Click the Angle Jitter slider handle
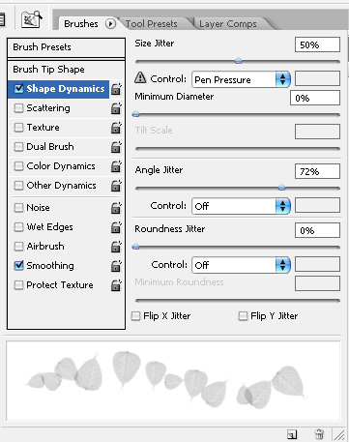Viewport: 349px width, 442px height. click(281, 188)
